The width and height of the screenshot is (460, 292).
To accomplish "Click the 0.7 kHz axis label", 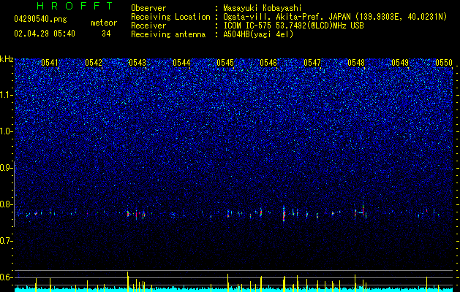I will [6, 241].
